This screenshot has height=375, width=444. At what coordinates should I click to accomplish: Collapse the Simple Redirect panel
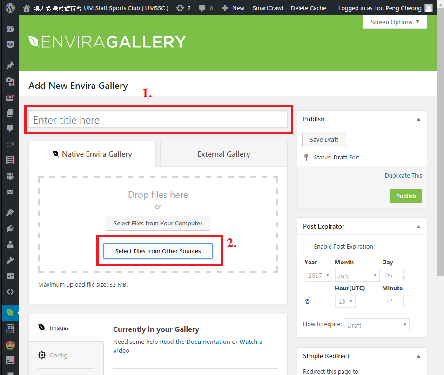pos(418,356)
